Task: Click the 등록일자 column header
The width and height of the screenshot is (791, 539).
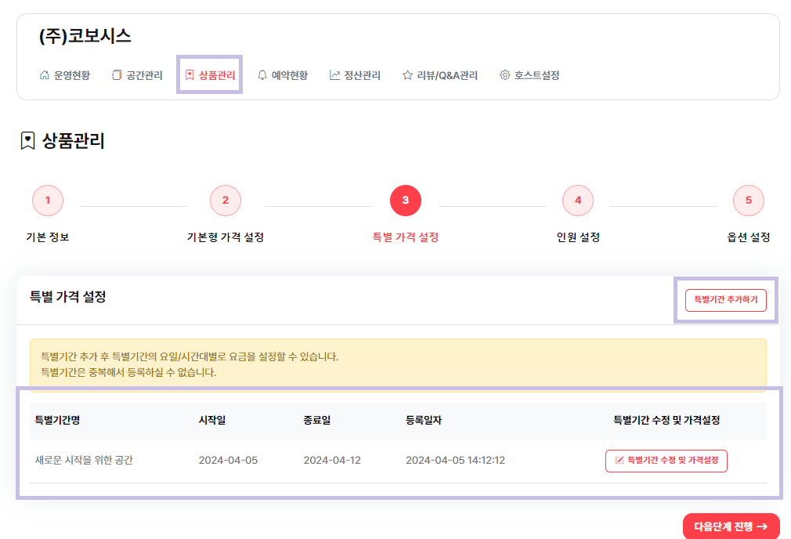Action: pos(424,421)
